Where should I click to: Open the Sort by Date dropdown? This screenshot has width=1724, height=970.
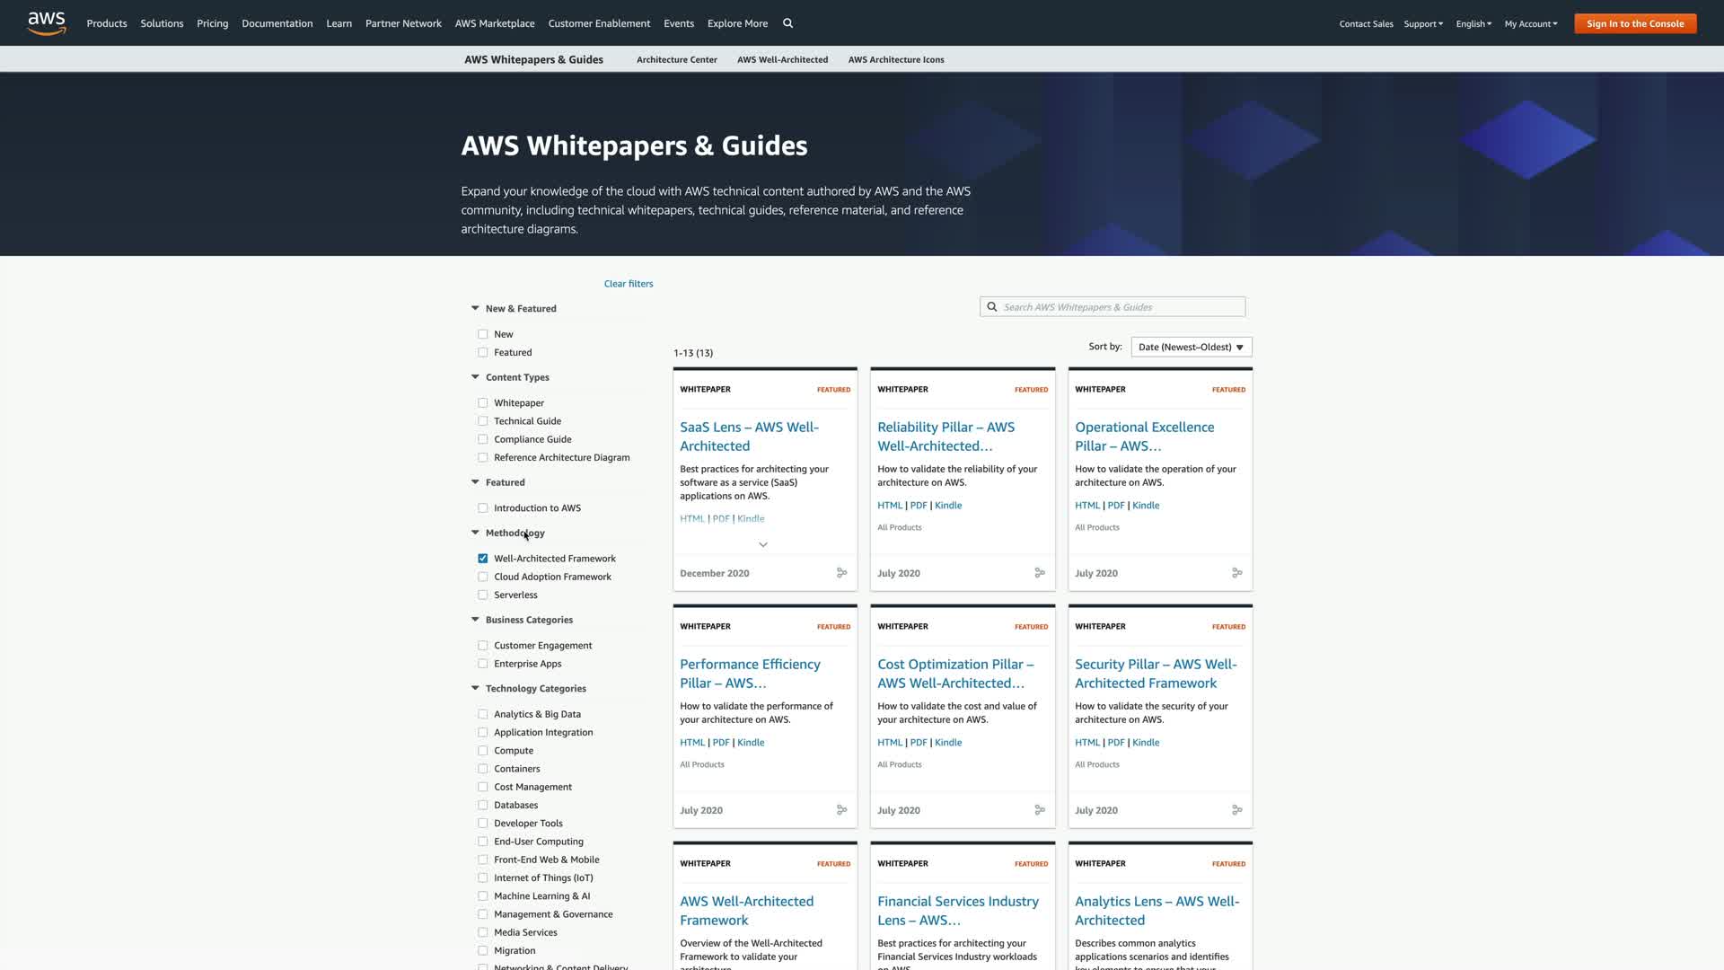click(x=1191, y=348)
